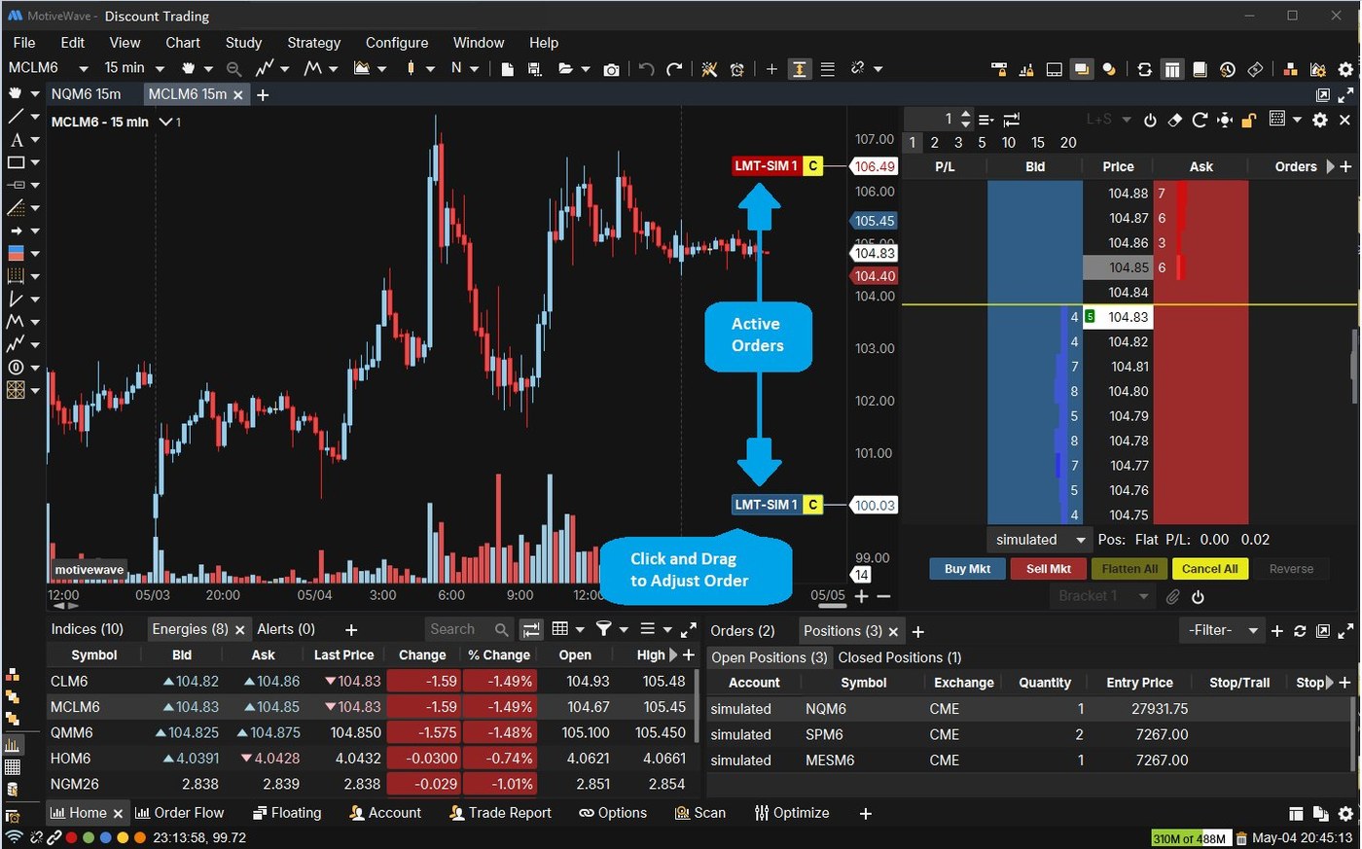The image size is (1362, 849).
Task: Switch to the Orders (2) tab
Action: [742, 631]
